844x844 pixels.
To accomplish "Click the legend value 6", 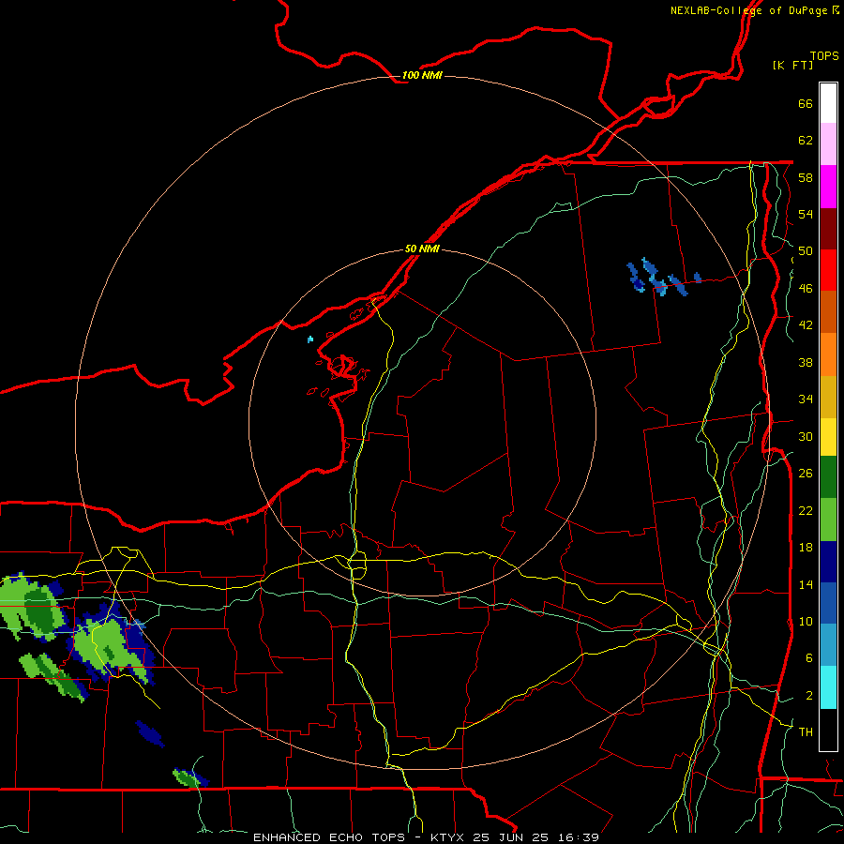I will (x=808, y=658).
